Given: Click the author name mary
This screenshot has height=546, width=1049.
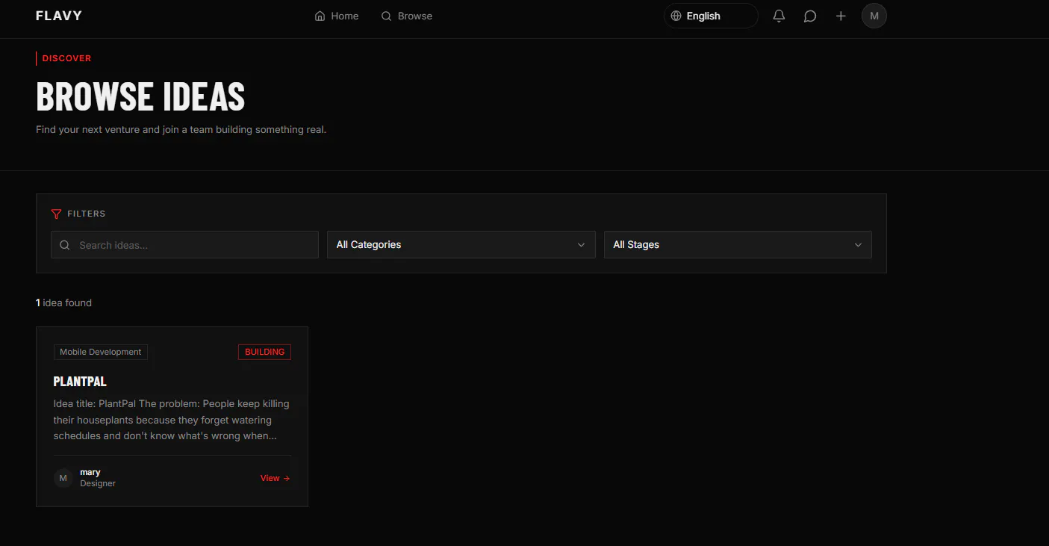Looking at the screenshot, I should pos(90,472).
